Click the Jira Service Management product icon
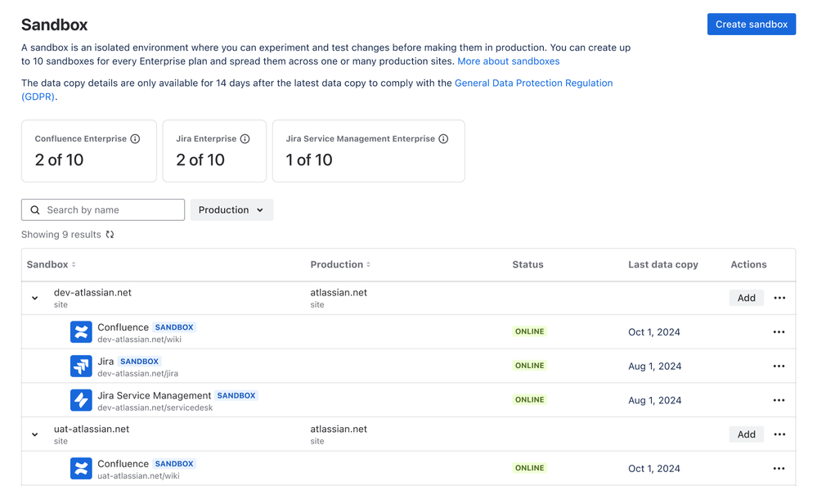This screenshot has height=486, width=817. tap(81, 400)
